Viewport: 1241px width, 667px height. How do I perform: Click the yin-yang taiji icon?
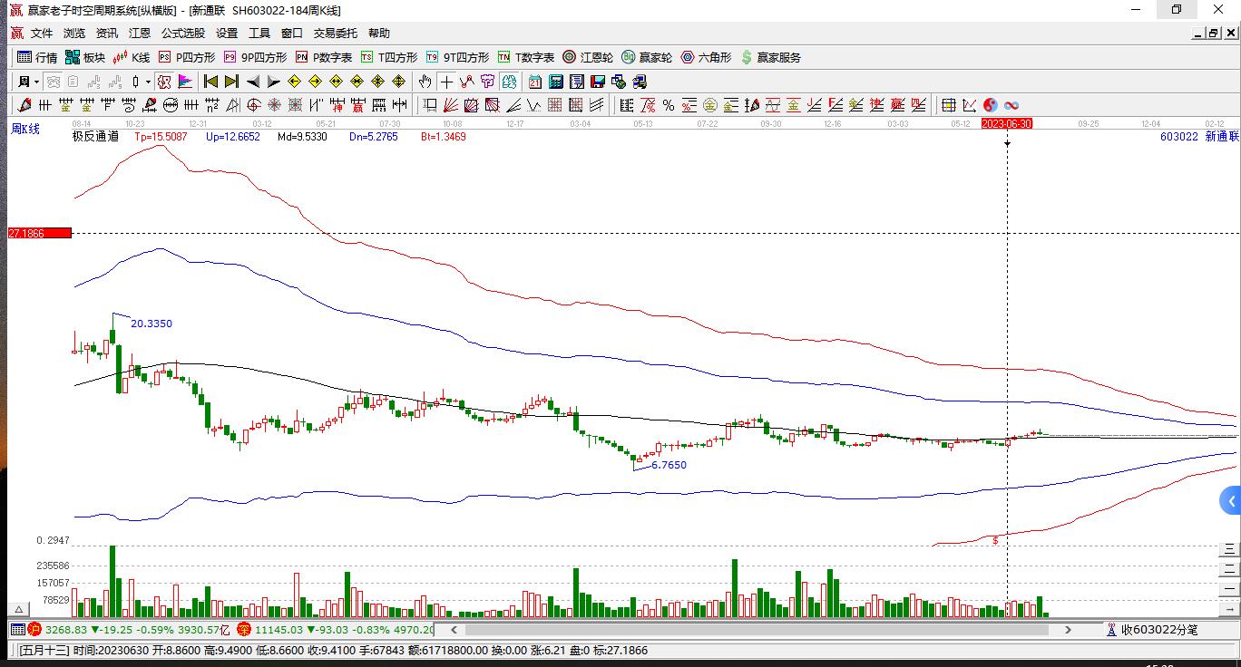point(990,105)
